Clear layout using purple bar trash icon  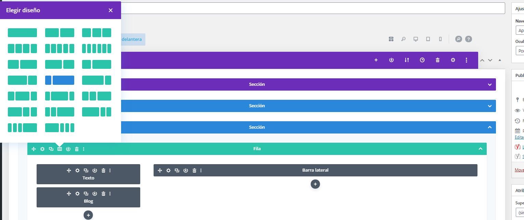[437, 60]
